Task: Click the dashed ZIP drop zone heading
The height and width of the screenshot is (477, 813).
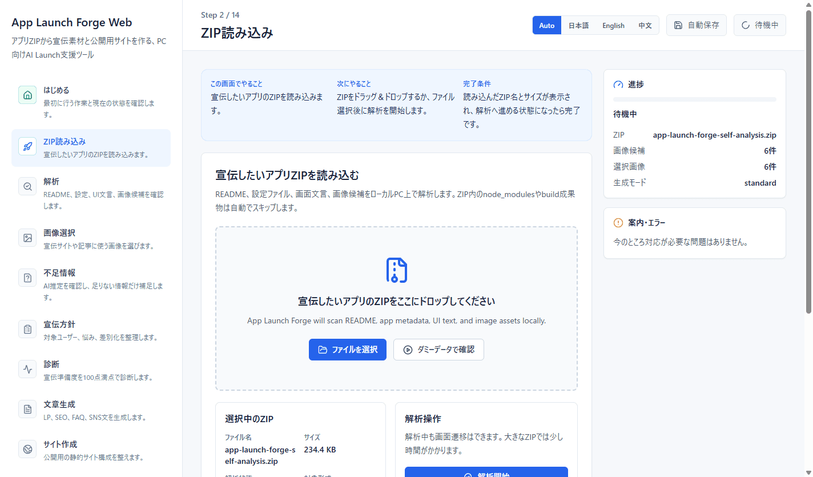Action: pos(396,301)
